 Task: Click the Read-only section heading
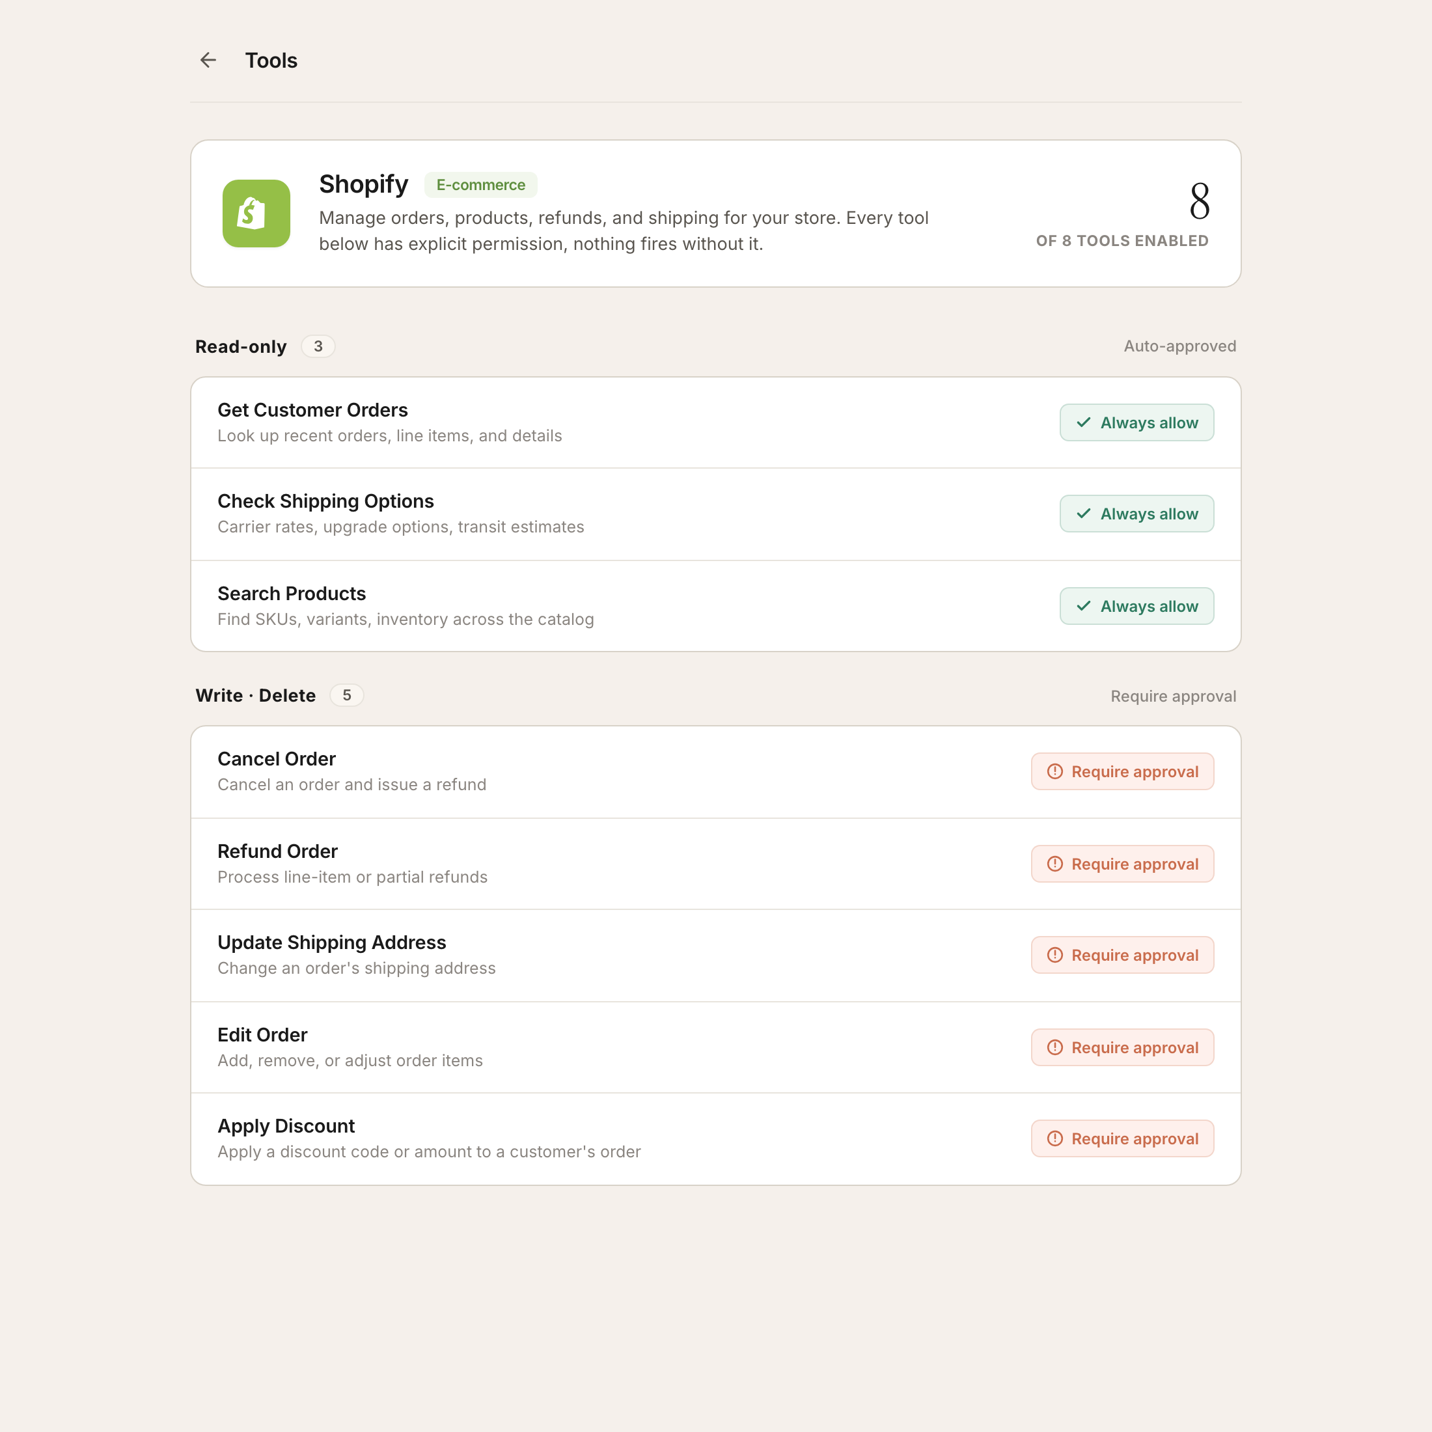(x=241, y=346)
